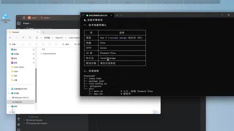
Task: Select the terminal window's active tab
Action: (x=98, y=15)
